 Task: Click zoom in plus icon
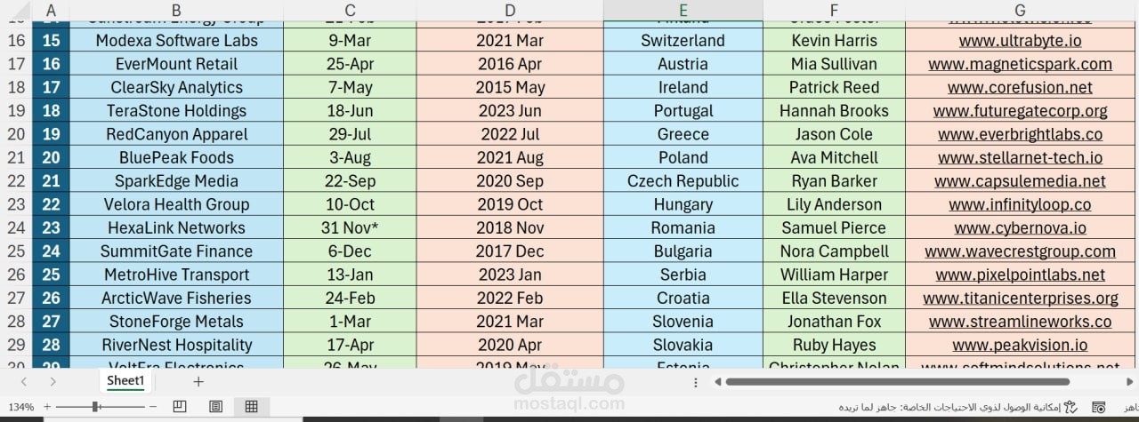tap(46, 407)
